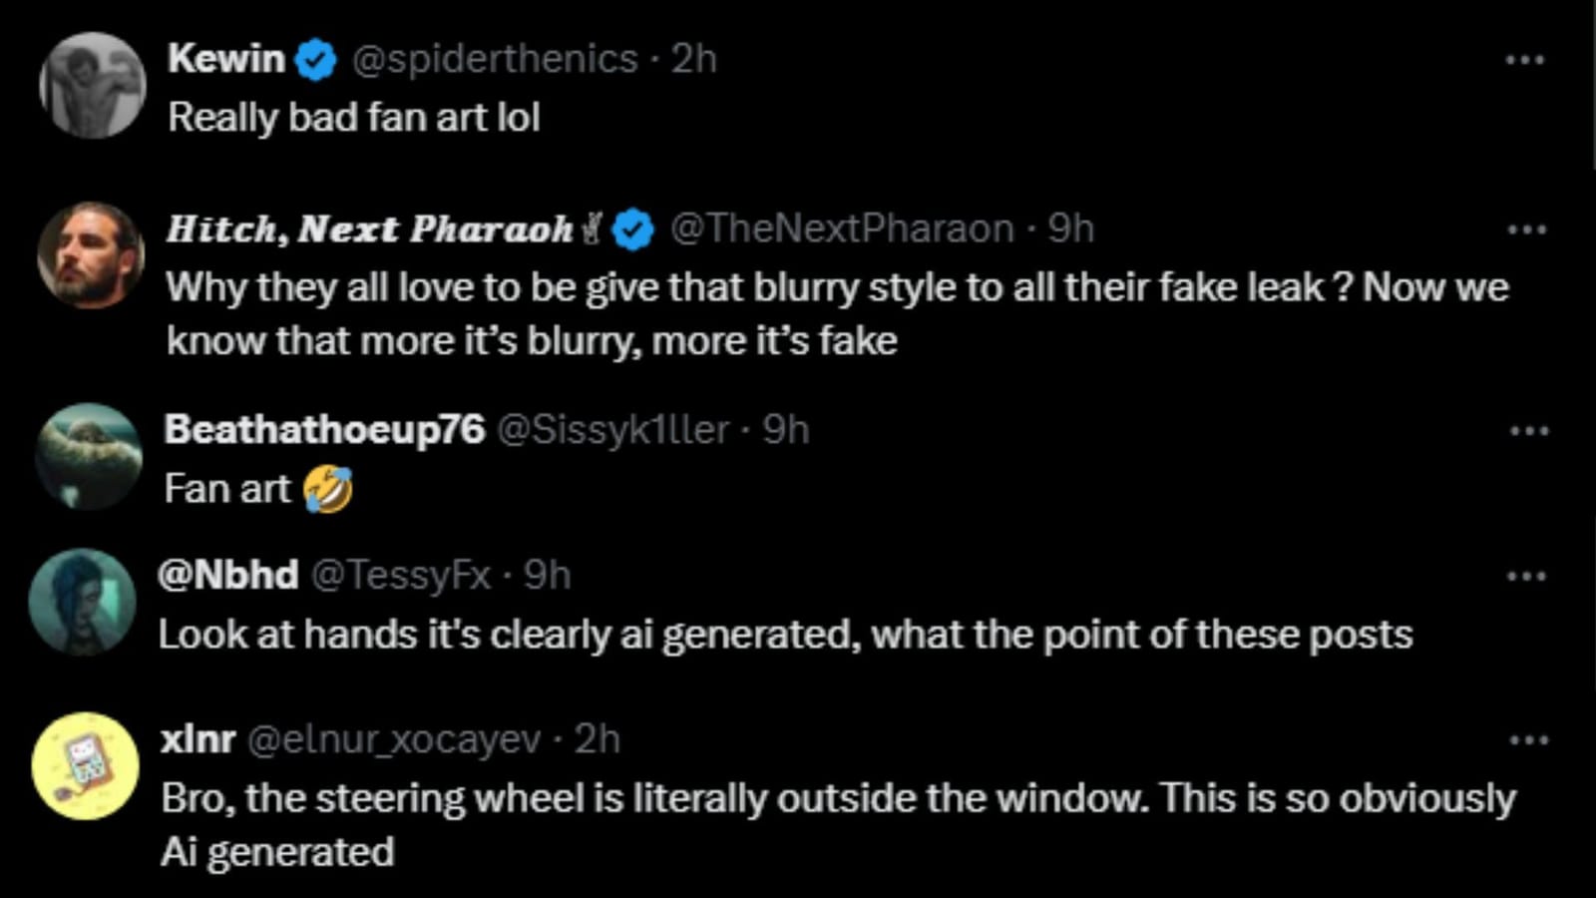The image size is (1596, 898).
Task: Open the 9h timestamp on Hitch's tweet
Action: click(x=1071, y=229)
